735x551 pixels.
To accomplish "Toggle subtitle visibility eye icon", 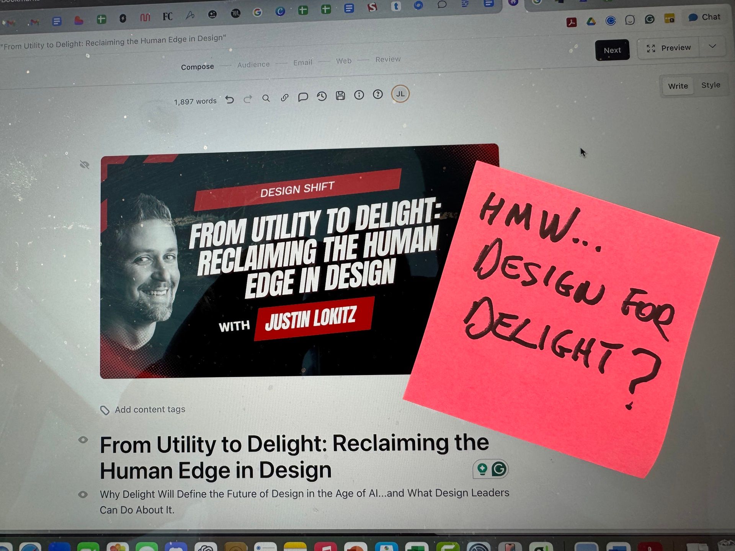I will (x=83, y=494).
